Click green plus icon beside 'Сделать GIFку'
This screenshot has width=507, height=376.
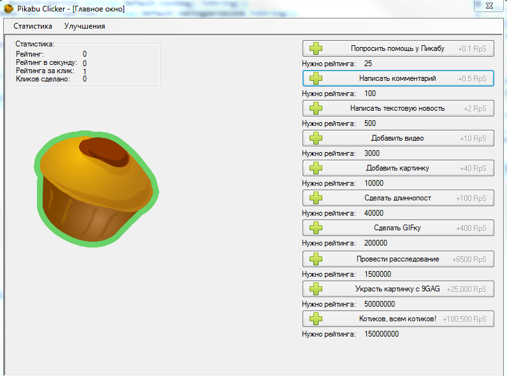click(x=316, y=228)
